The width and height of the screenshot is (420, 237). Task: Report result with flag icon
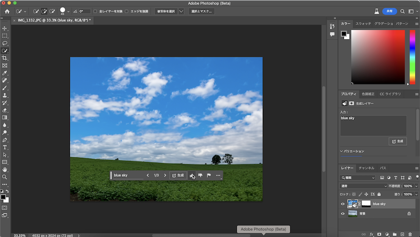coord(209,175)
